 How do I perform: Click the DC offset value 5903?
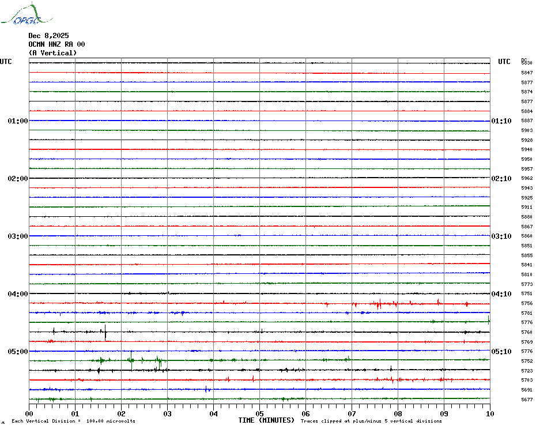[527, 131]
